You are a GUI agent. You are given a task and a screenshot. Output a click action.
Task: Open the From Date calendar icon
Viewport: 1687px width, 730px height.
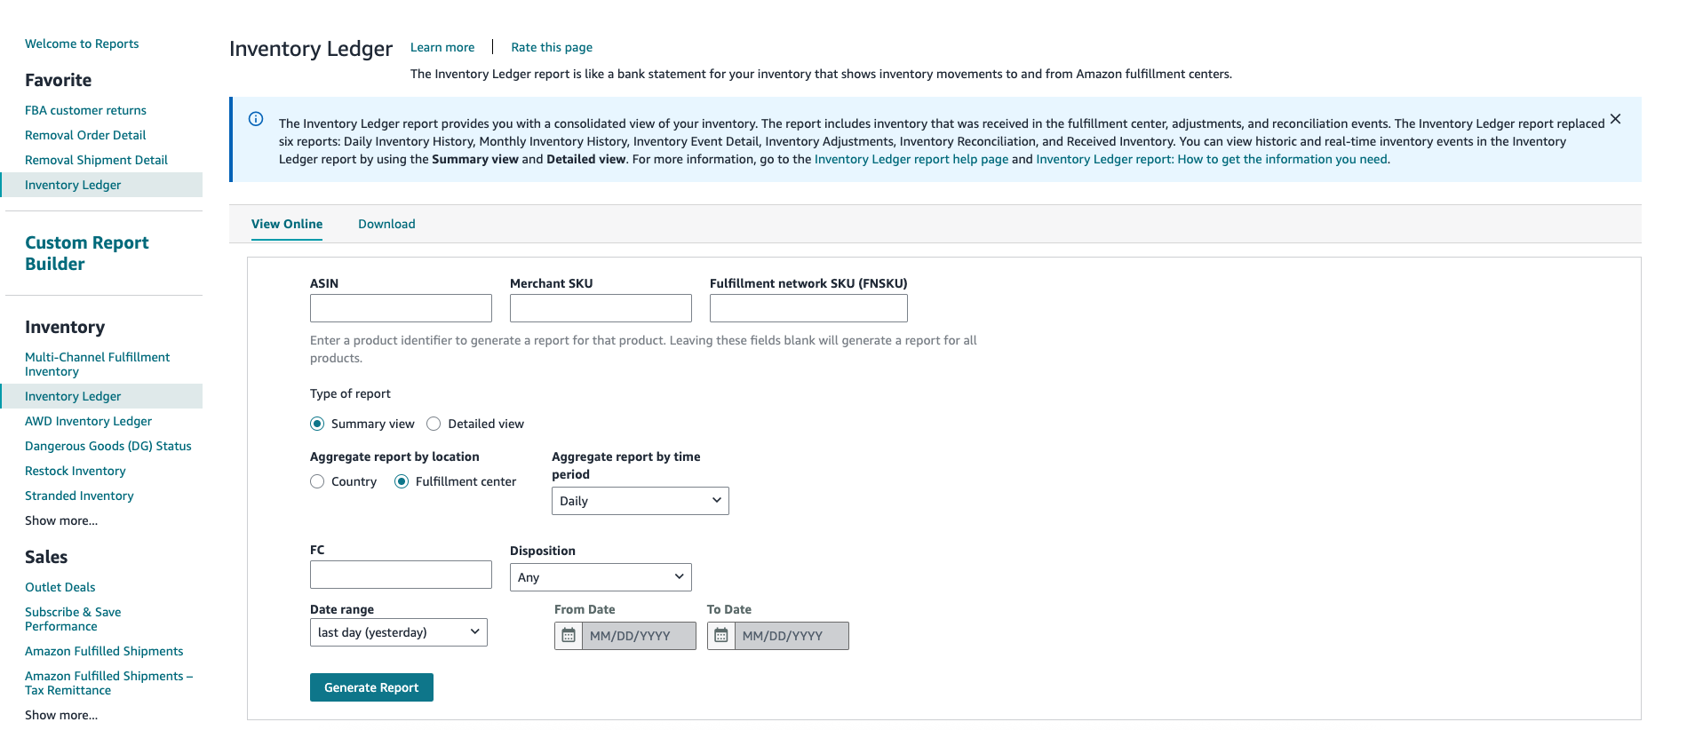click(569, 636)
